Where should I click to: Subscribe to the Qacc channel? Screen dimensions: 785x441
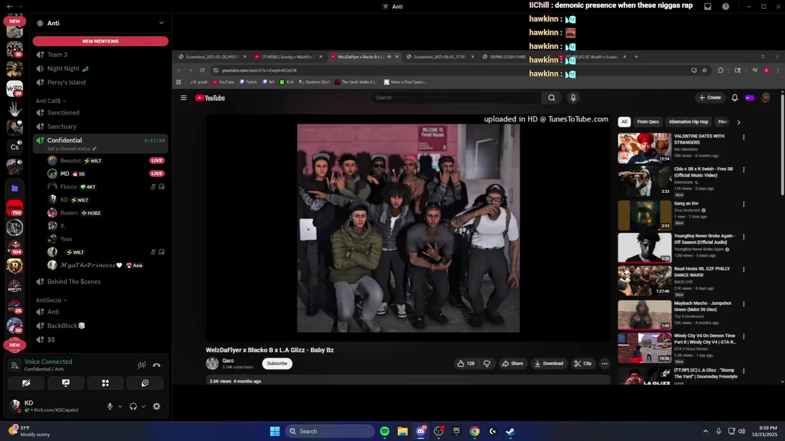point(277,363)
